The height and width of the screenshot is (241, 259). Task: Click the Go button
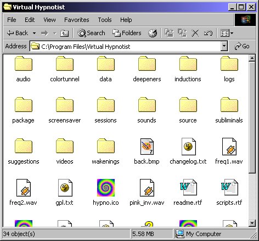pyautogui.click(x=242, y=46)
